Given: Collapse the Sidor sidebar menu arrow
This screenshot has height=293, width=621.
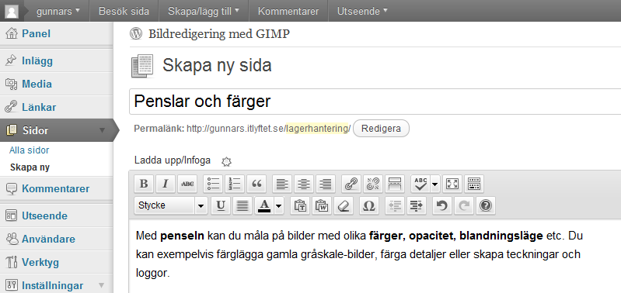Looking at the screenshot, I should [x=102, y=130].
